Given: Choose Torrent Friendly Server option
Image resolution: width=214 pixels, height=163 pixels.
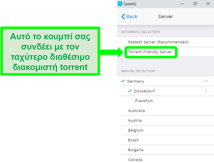Looking at the screenshot, I should (x=165, y=52).
